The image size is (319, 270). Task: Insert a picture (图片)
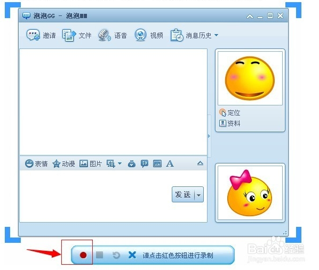(x=91, y=163)
